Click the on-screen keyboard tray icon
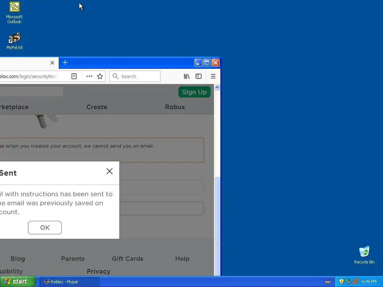This screenshot has width=383, height=287. click(x=328, y=282)
